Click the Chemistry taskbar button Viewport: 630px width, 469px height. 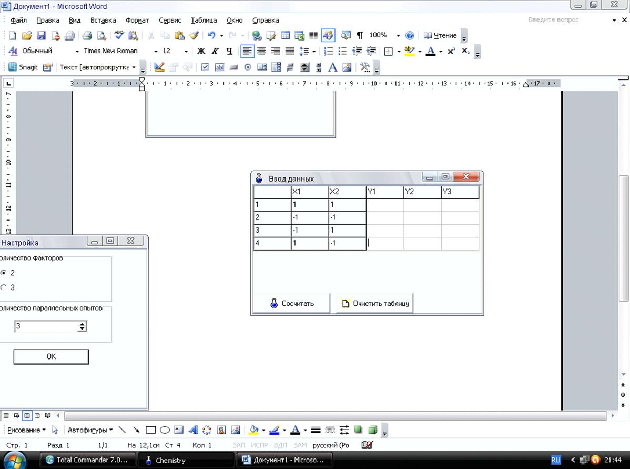tap(186, 460)
